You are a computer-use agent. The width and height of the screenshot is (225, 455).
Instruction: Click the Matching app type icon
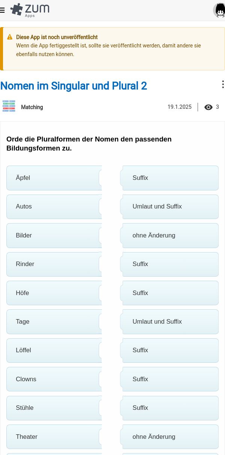[9, 106]
